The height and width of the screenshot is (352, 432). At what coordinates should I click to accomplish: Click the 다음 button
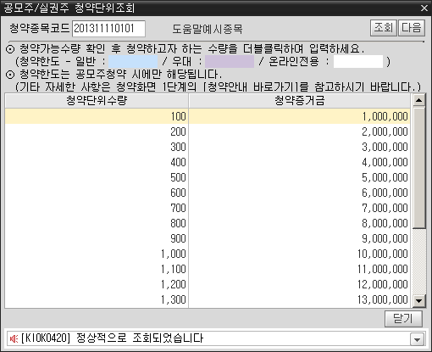coord(412,28)
